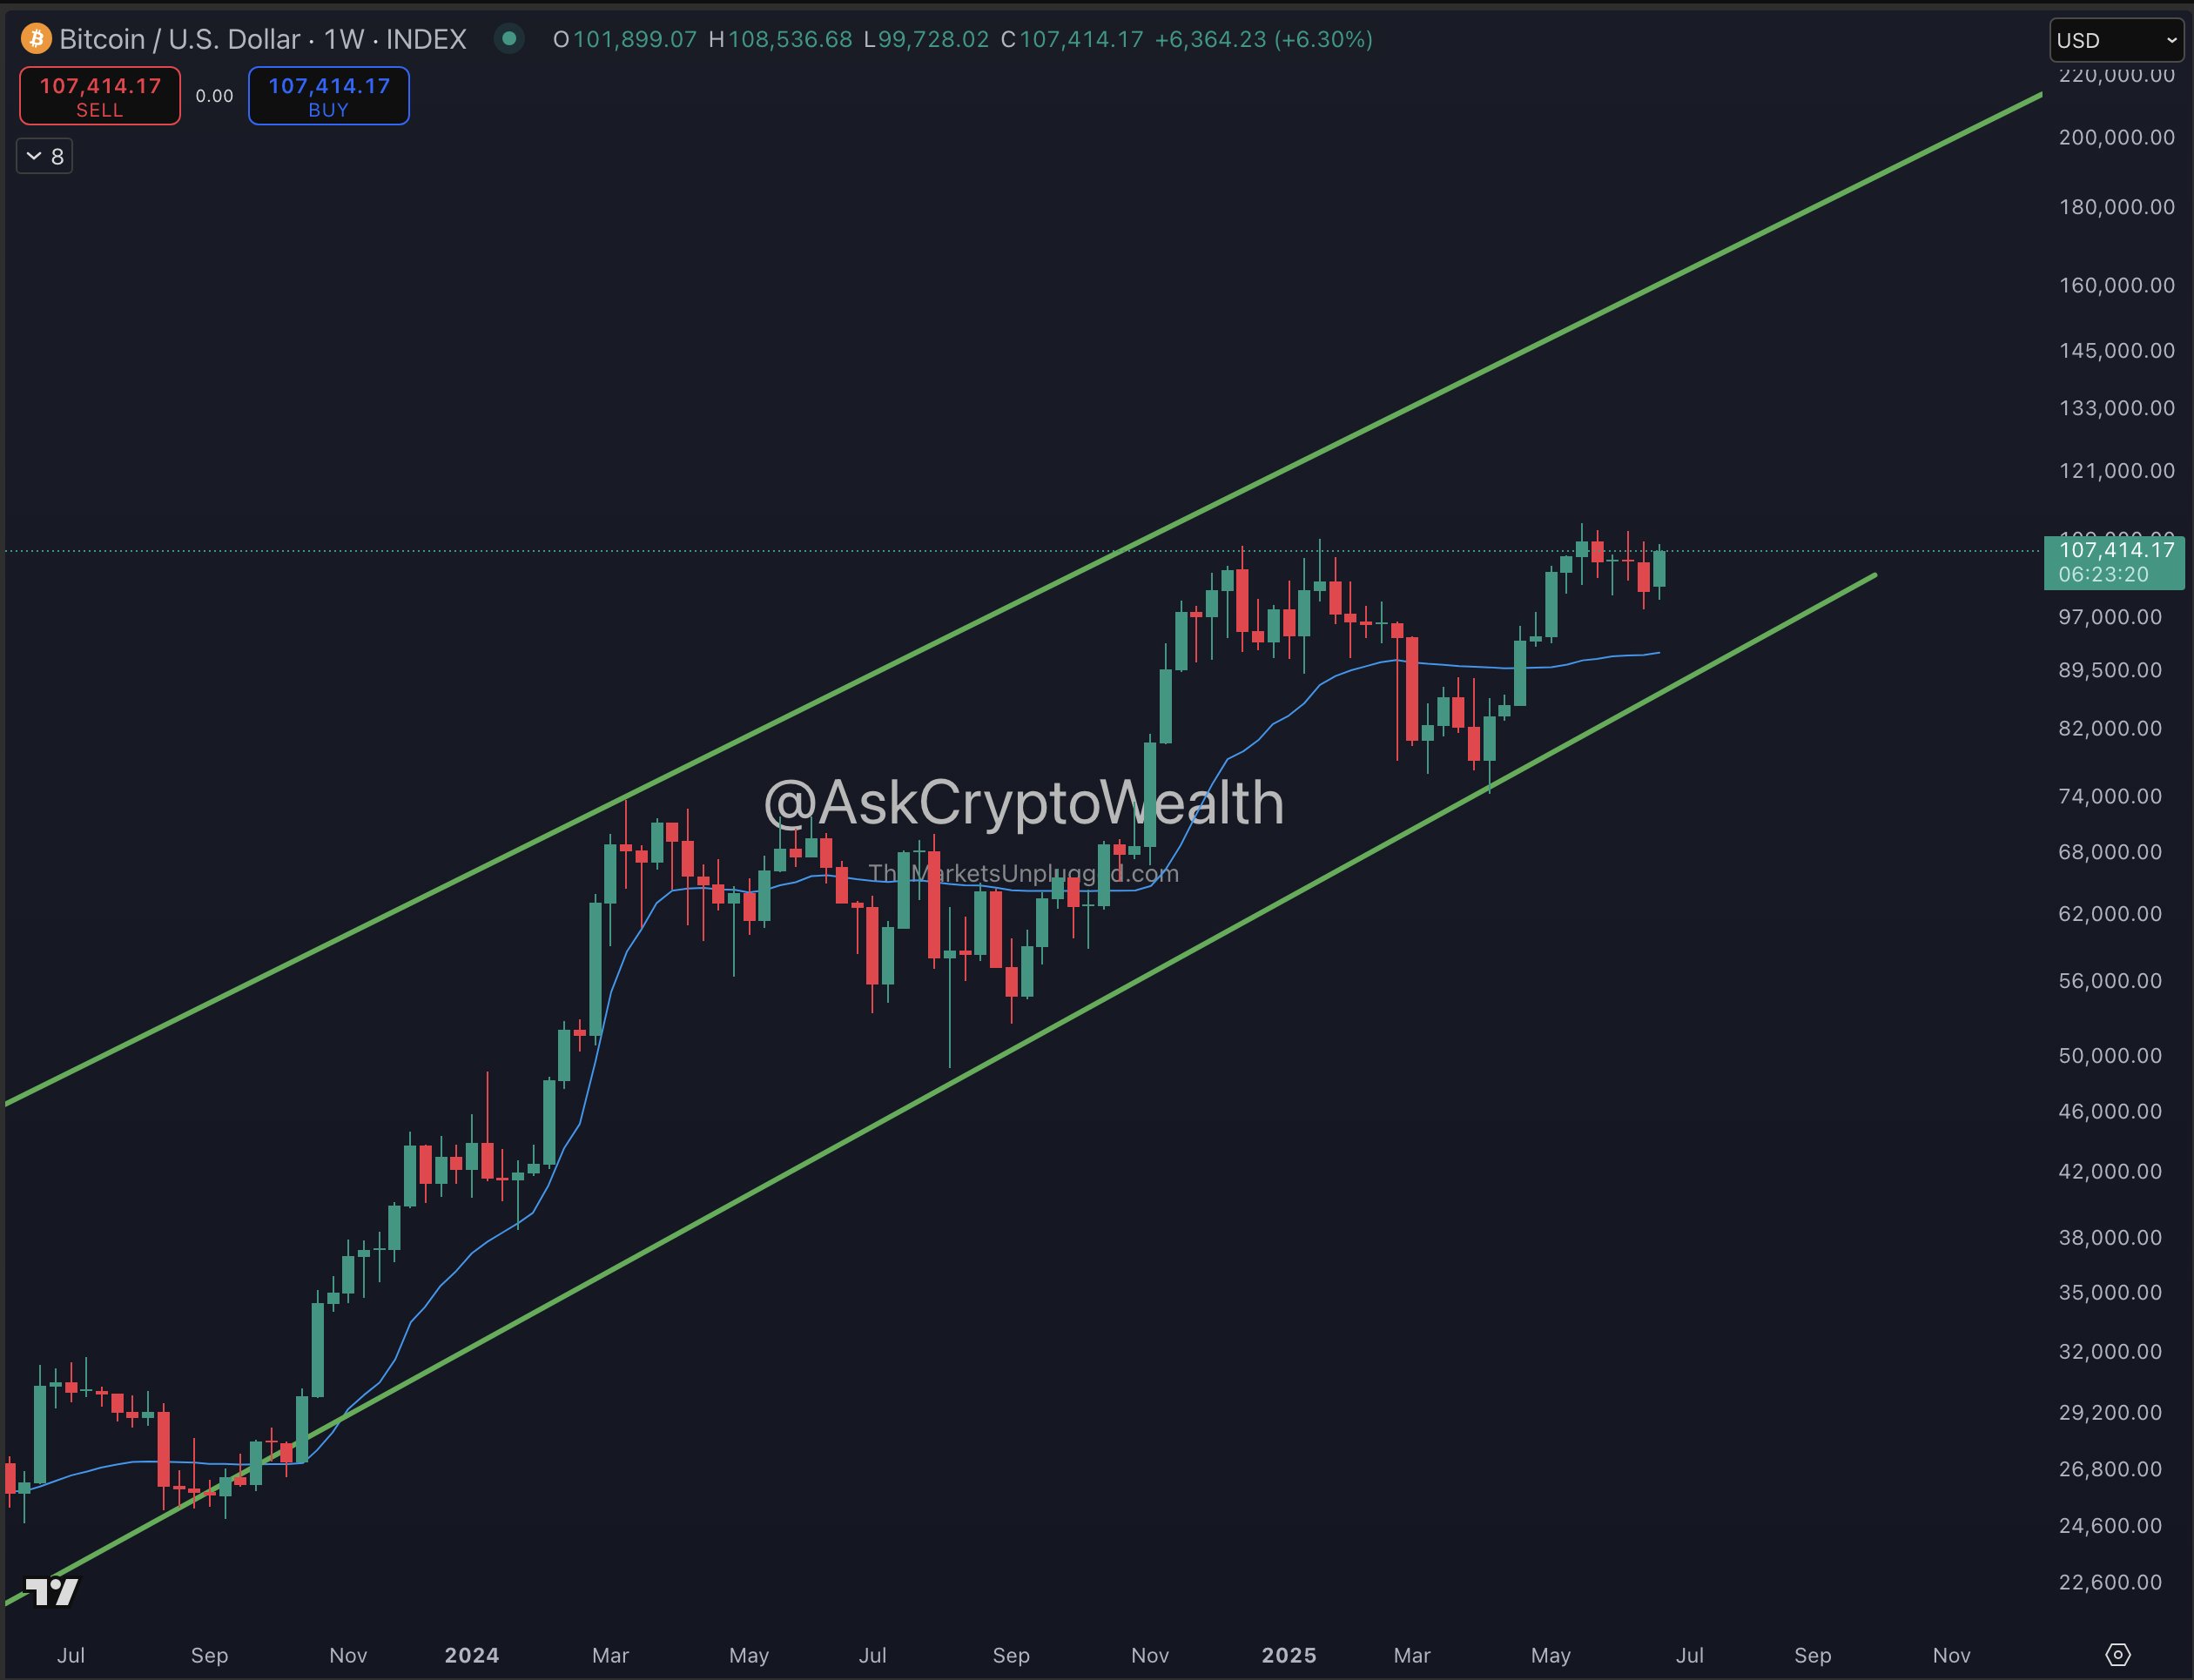2194x1680 pixels.
Task: Click the 97,000.00 price axis label
Action: [x=2110, y=617]
